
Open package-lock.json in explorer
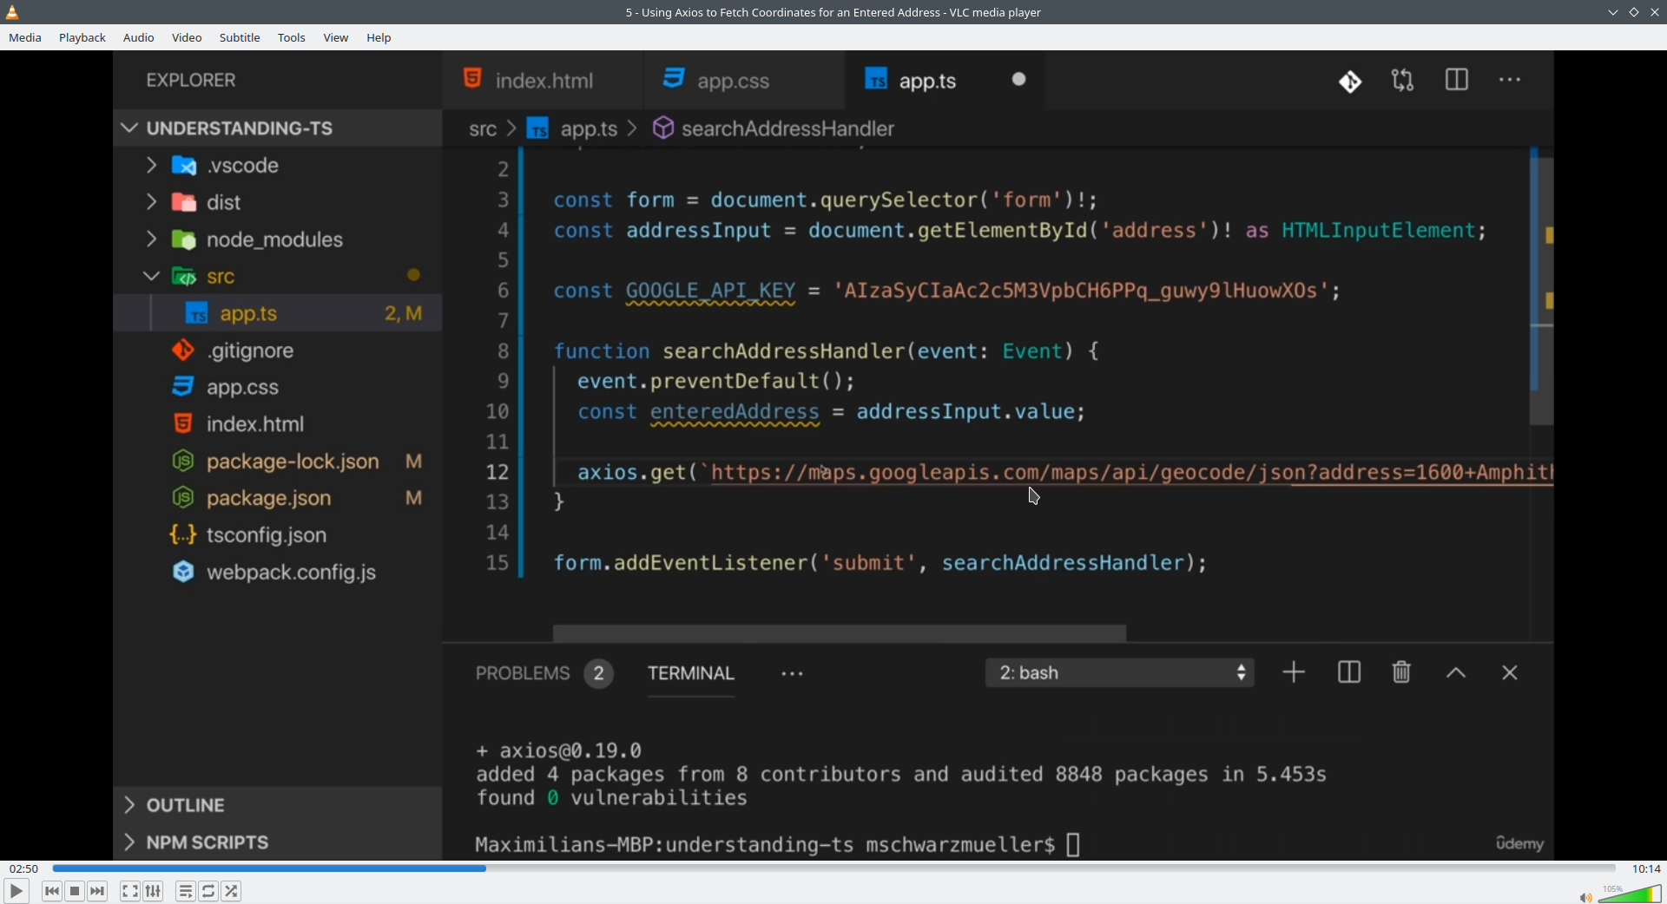278,462
